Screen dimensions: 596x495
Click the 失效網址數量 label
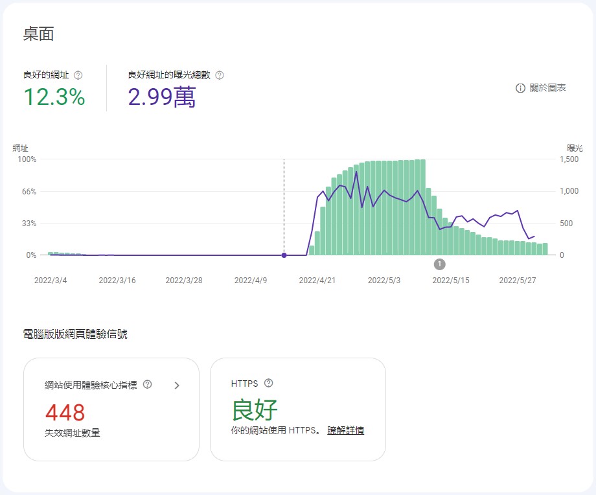pyautogui.click(x=73, y=433)
